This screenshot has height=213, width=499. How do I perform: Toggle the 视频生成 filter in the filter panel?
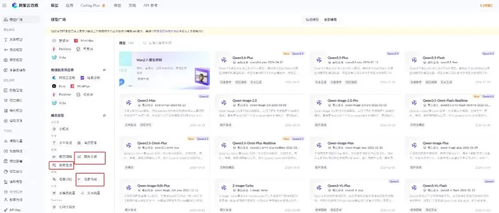point(62,165)
